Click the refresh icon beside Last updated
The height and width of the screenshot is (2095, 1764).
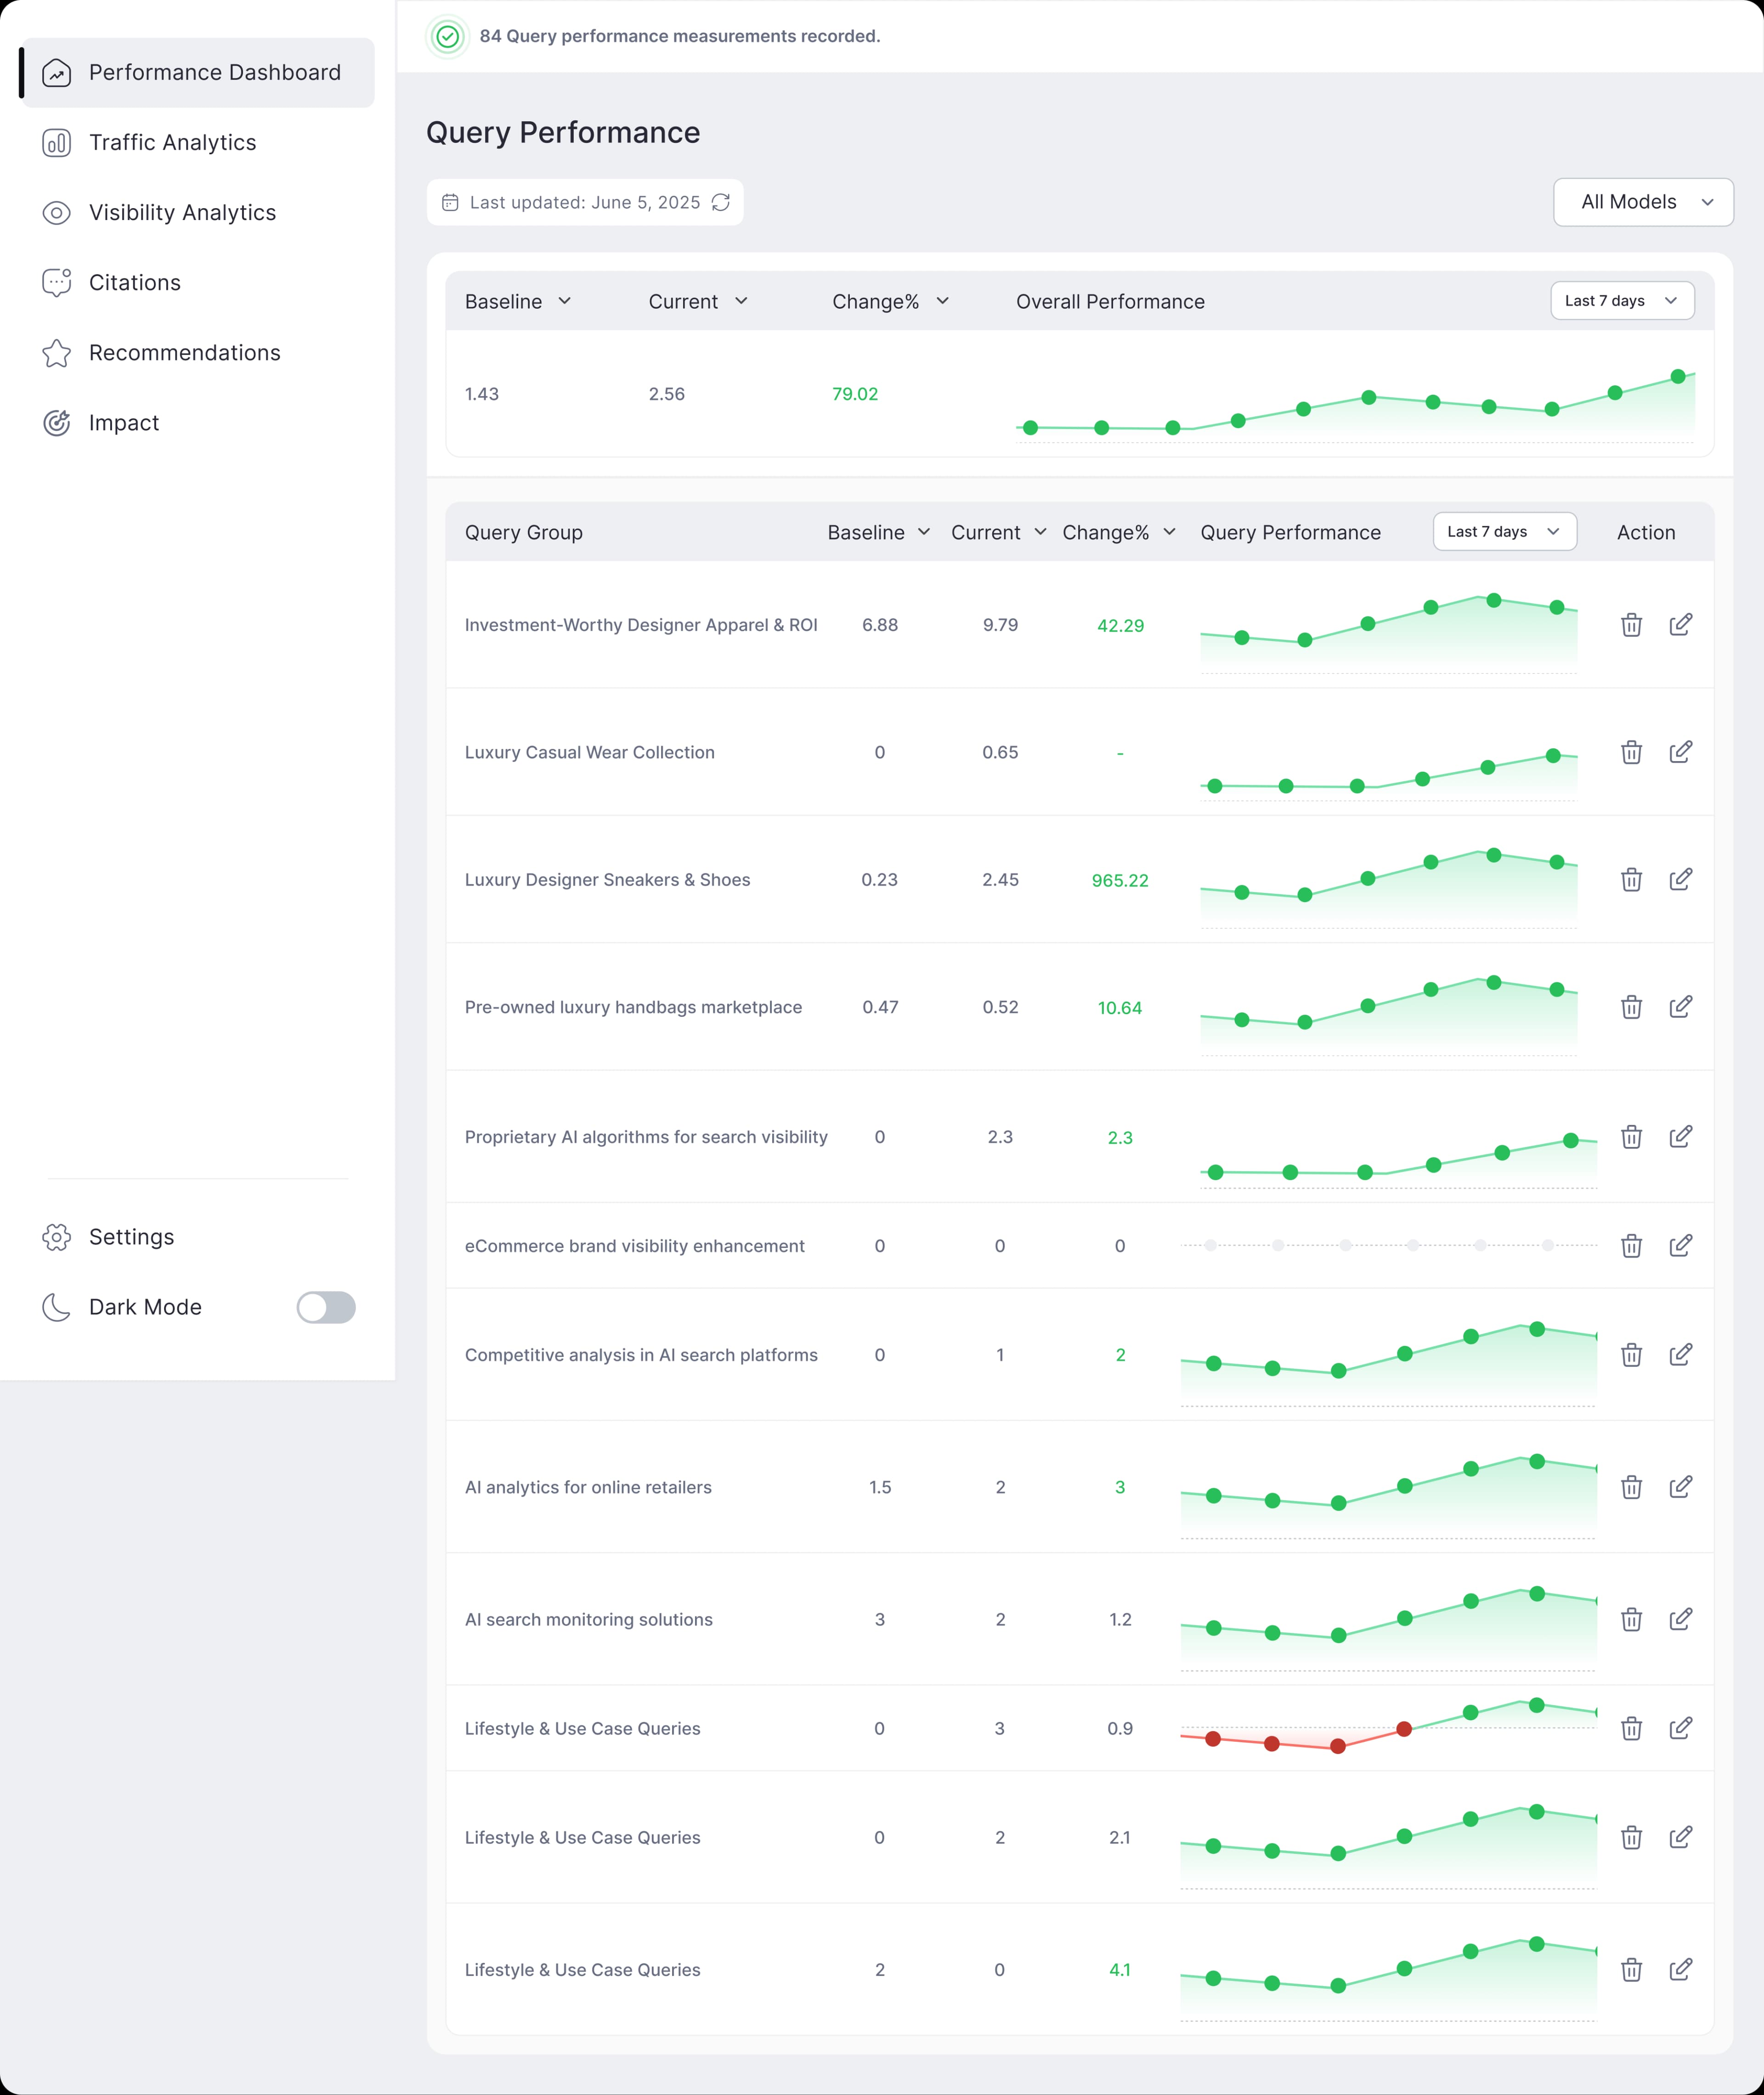coord(720,202)
